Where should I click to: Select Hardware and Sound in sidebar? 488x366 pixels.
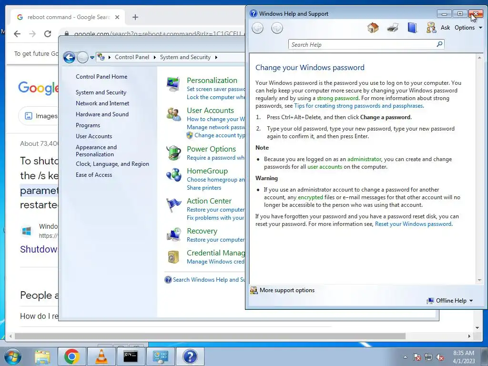(102, 114)
